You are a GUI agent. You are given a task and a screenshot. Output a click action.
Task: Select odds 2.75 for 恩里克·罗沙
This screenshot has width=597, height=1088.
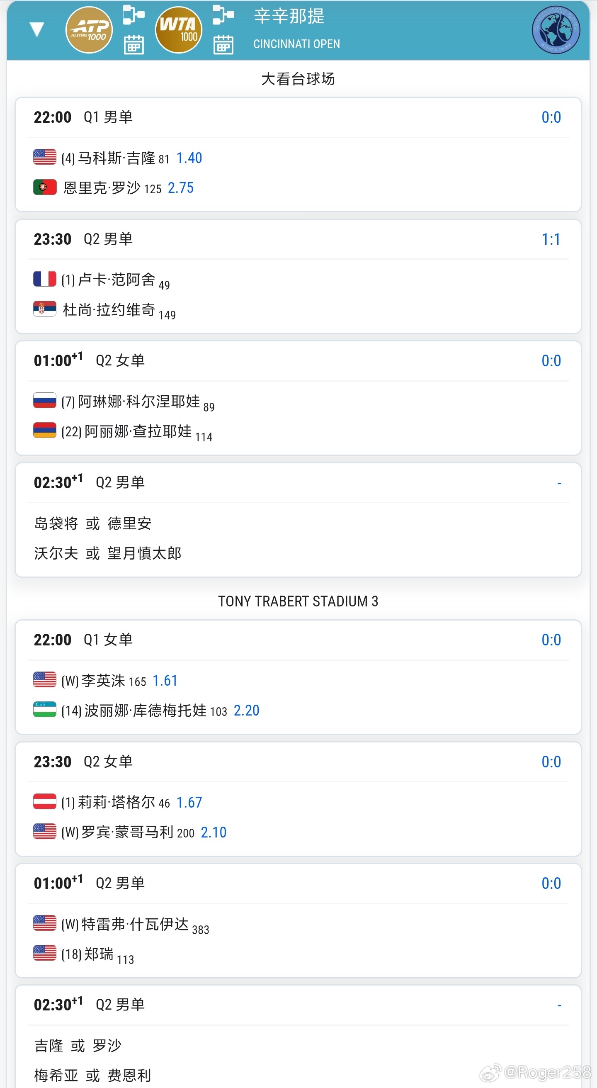181,188
